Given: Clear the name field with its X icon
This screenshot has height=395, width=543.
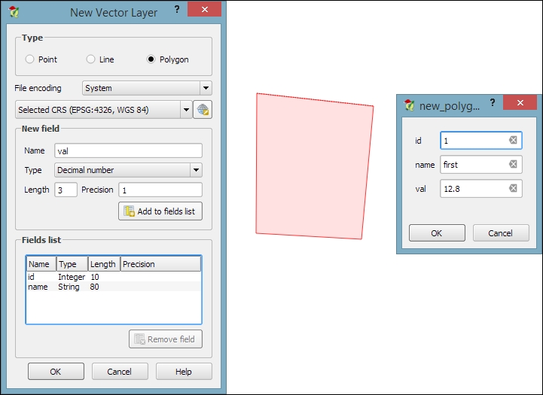Looking at the screenshot, I should point(513,164).
